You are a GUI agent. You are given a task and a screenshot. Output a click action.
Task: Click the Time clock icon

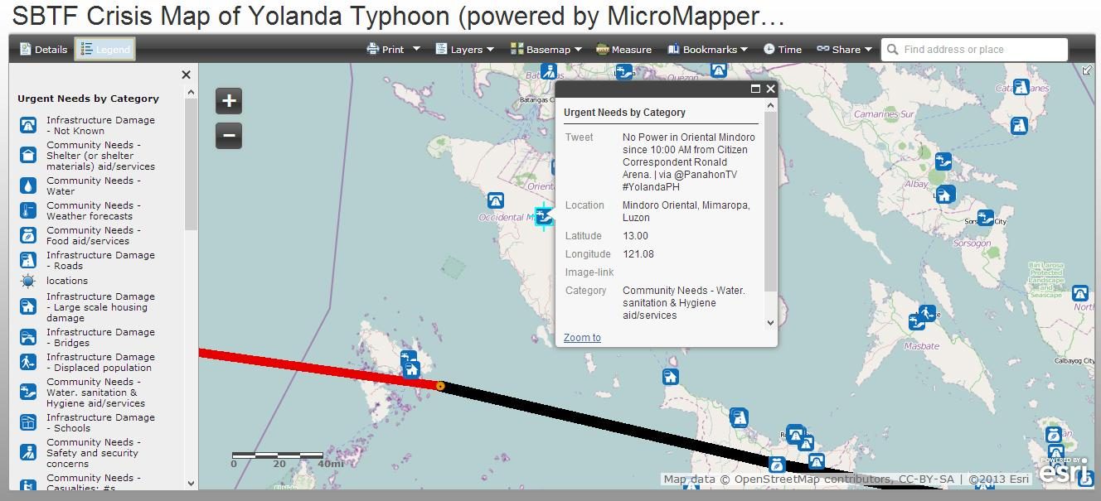pyautogui.click(x=769, y=49)
